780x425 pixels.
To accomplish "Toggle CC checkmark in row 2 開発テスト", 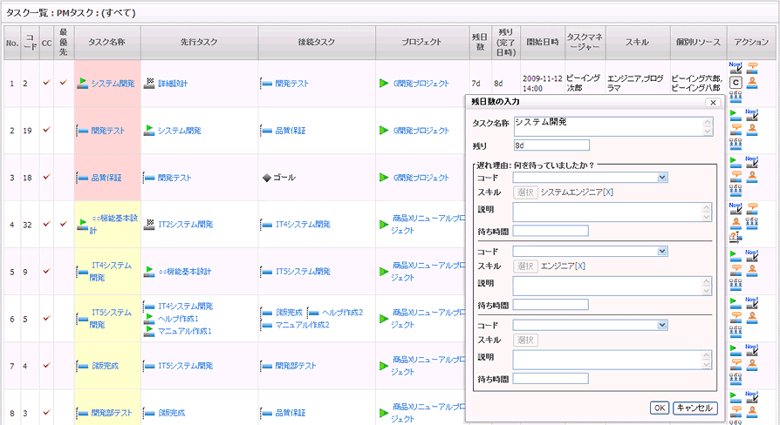I will (46, 130).
